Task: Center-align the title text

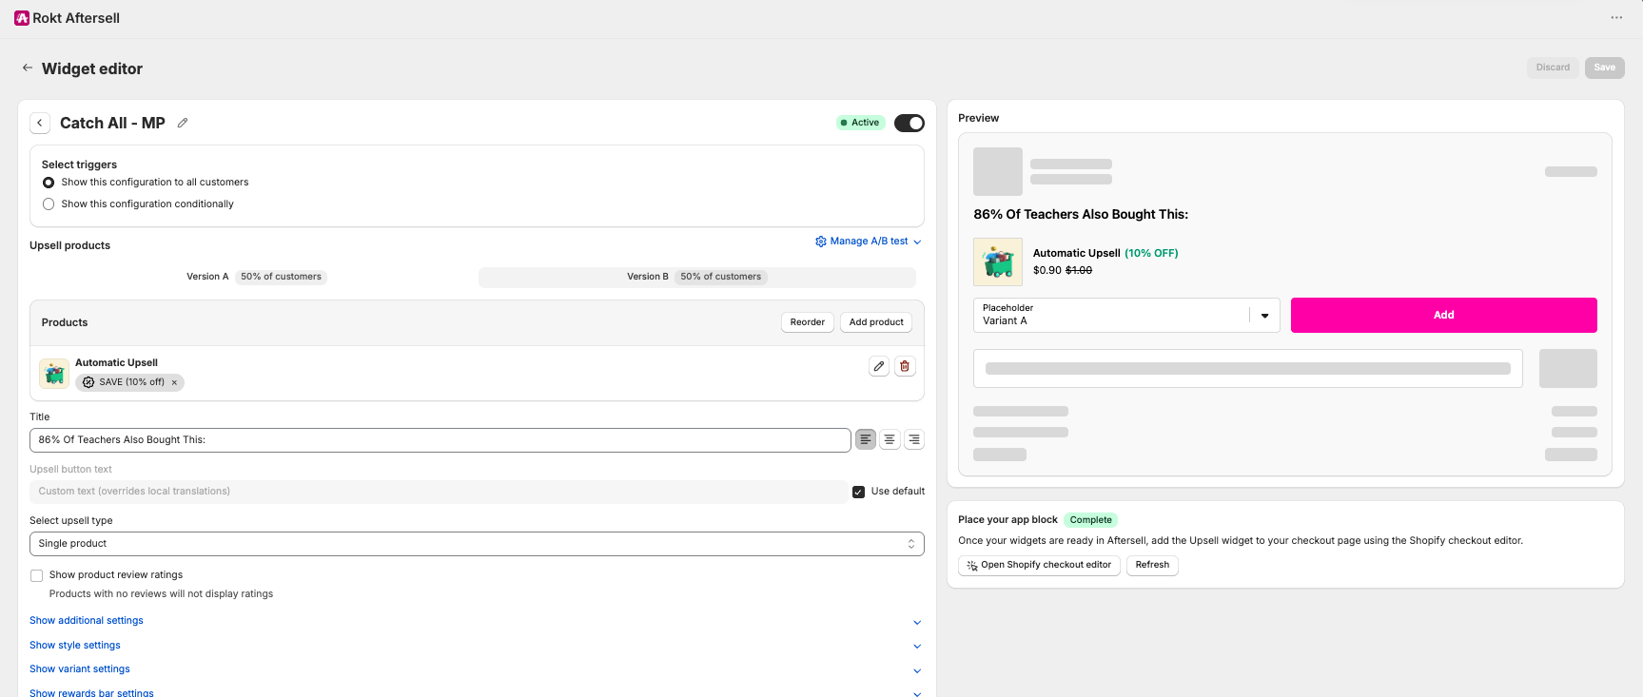Action: [890, 439]
